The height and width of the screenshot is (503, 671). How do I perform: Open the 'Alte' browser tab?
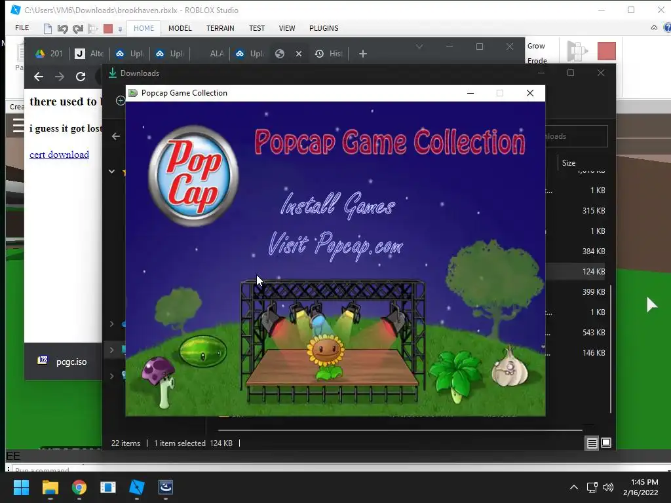pos(89,54)
